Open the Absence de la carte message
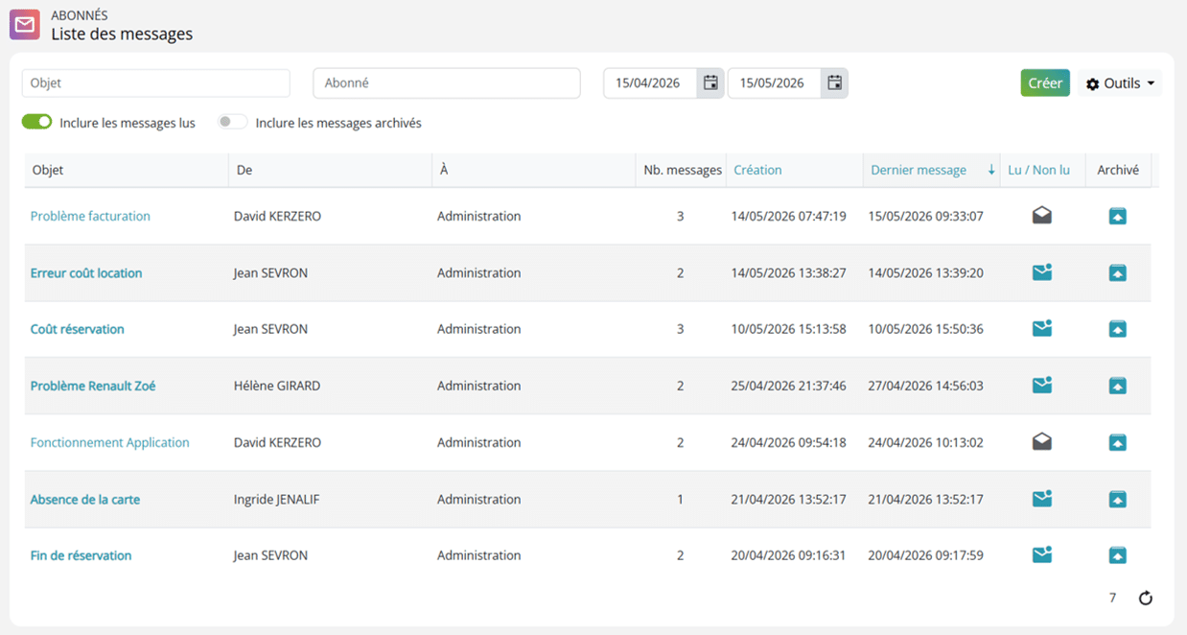 85,499
